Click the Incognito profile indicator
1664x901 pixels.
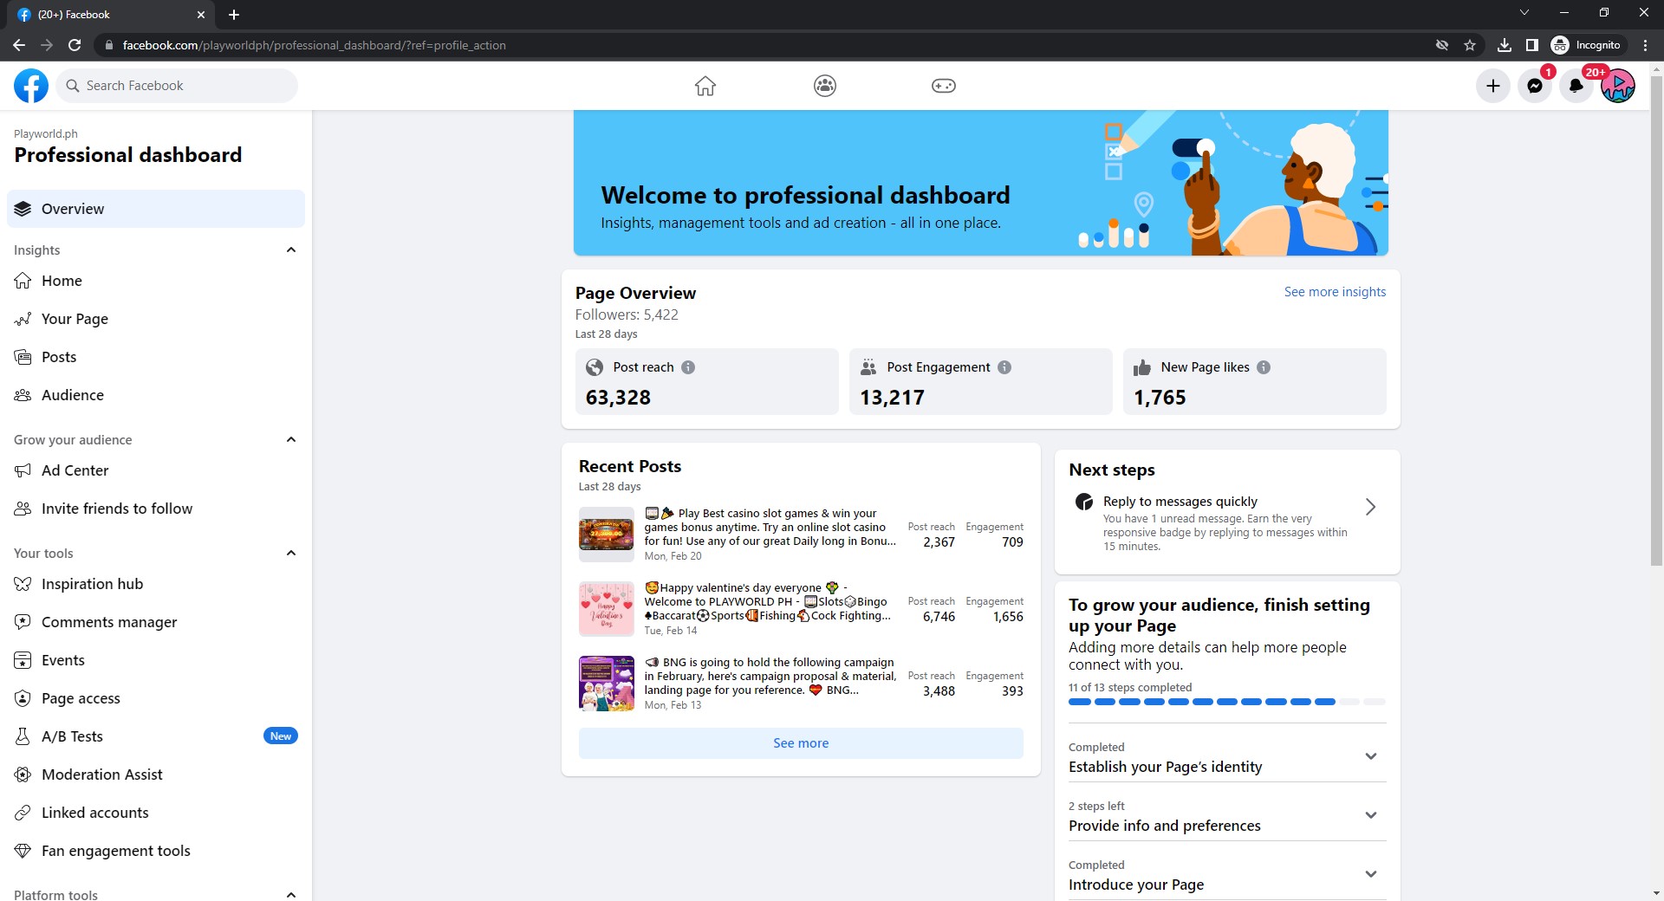pyautogui.click(x=1586, y=45)
